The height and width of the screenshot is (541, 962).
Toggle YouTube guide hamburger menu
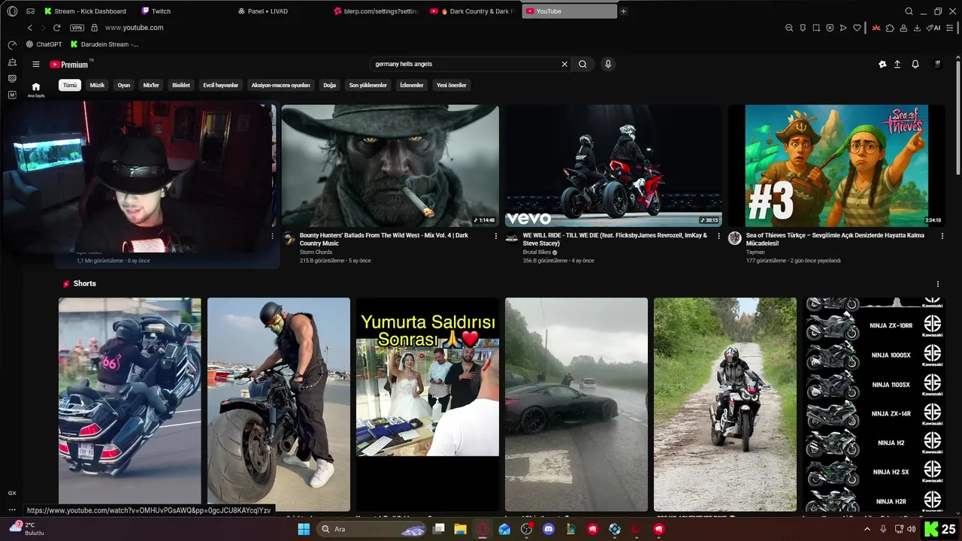(35, 65)
